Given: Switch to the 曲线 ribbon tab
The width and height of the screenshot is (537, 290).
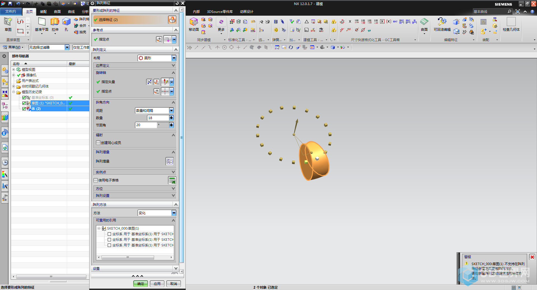Looking at the screenshot, I should (71, 11).
